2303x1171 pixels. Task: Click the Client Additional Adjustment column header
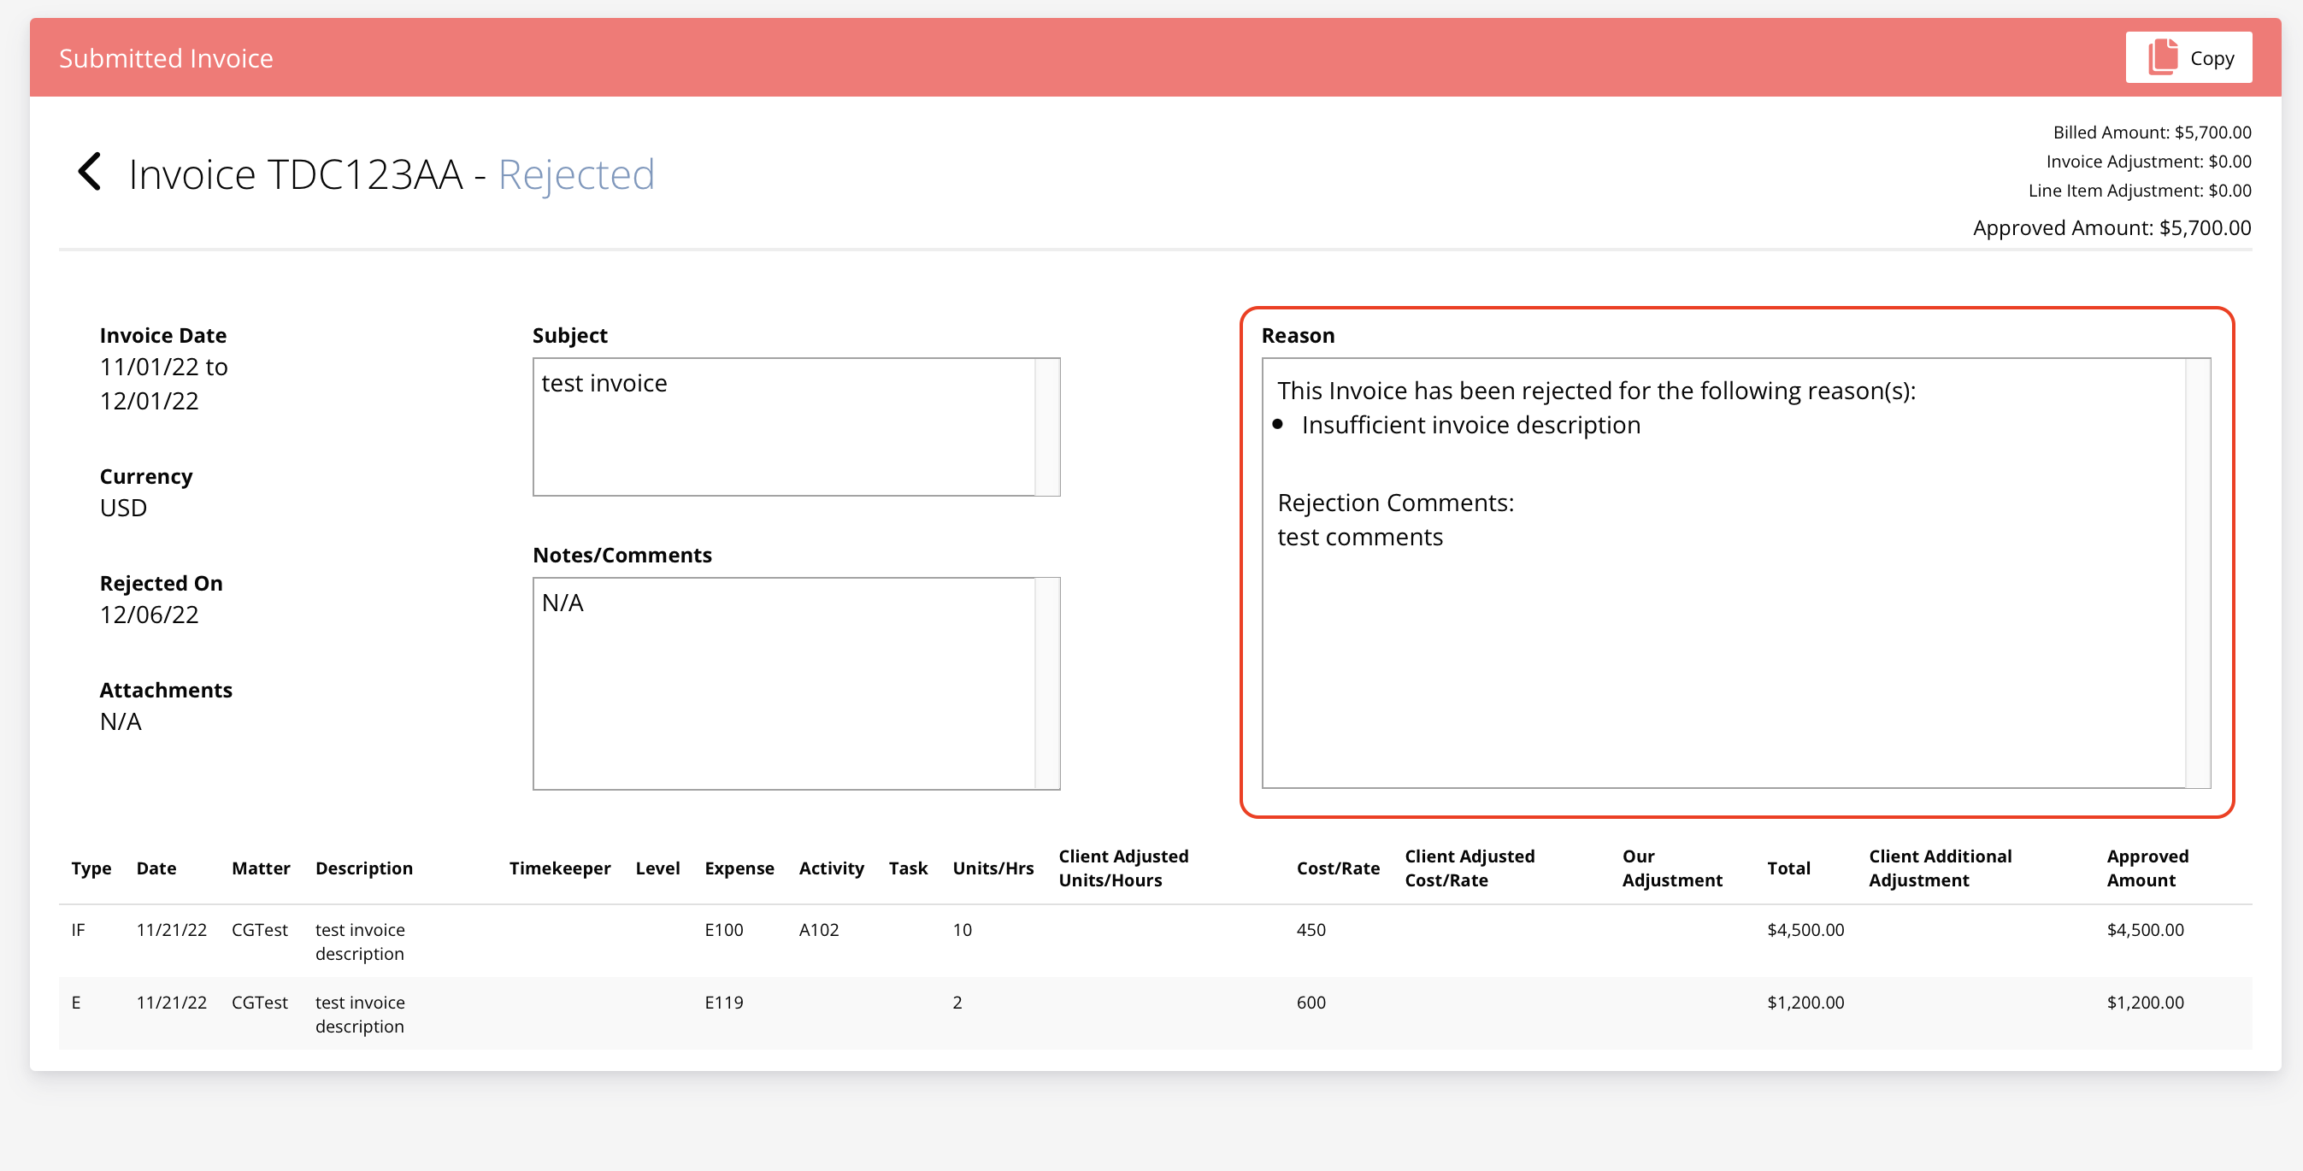(1940, 868)
